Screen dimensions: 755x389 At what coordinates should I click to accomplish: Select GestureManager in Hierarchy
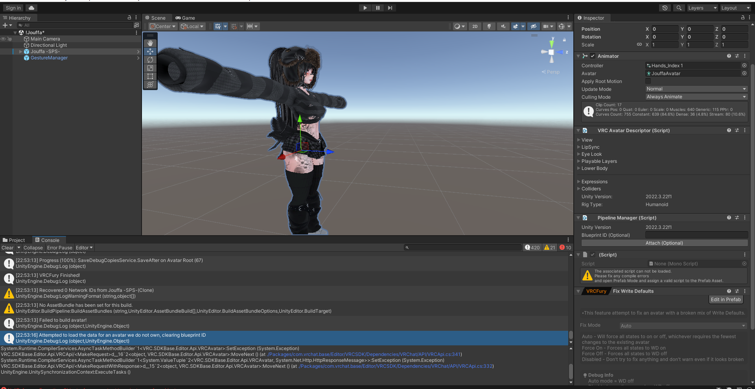click(x=49, y=58)
